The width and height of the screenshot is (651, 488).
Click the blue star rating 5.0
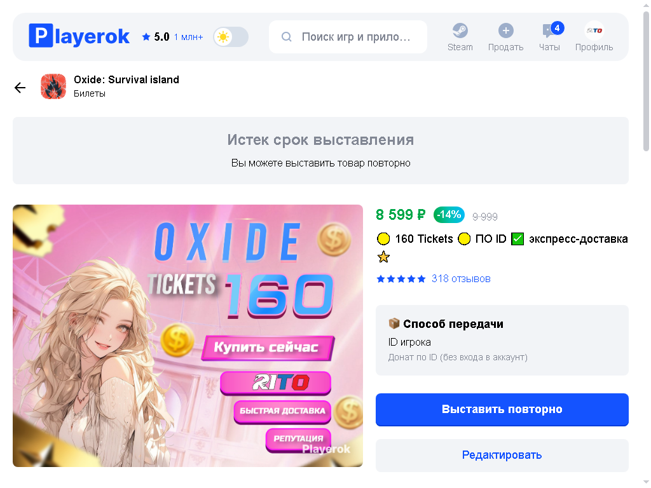click(155, 37)
